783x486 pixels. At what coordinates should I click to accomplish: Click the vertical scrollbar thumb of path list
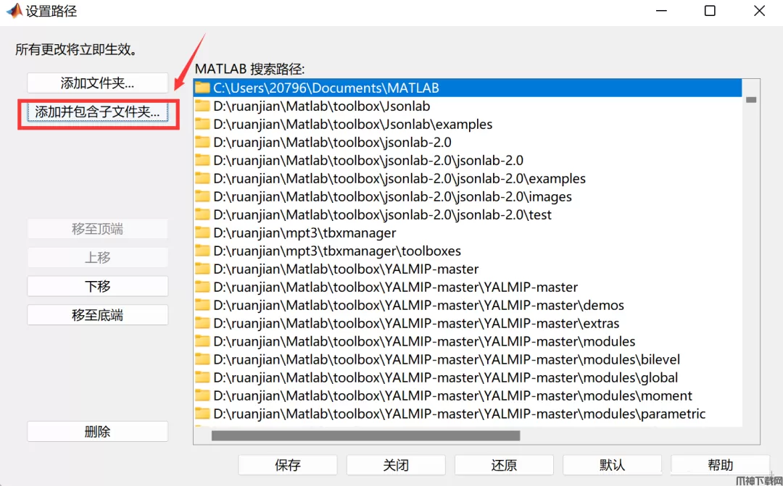tap(751, 100)
